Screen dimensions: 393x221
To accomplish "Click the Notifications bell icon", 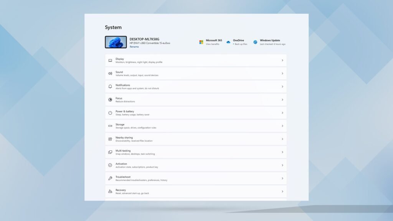I will 110,87.
